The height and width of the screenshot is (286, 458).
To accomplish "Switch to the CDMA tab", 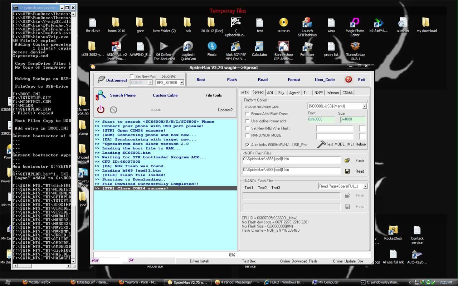I will (x=347, y=93).
